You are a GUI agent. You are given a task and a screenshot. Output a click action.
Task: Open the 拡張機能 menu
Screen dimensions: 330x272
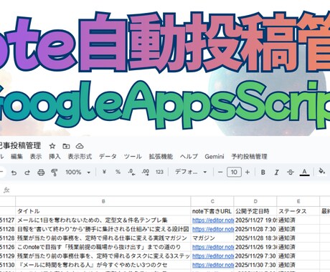click(161, 157)
